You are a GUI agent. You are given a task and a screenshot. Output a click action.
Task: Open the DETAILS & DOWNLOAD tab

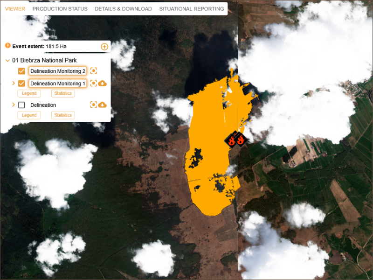pos(123,9)
